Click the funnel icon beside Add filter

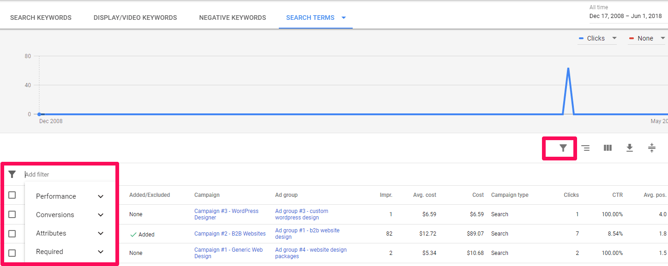(12, 174)
